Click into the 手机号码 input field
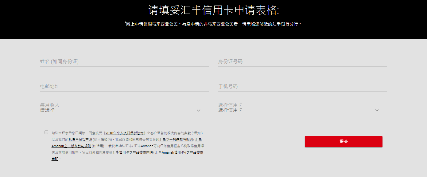This screenshot has height=177, width=427. pyautogui.click(x=302, y=87)
